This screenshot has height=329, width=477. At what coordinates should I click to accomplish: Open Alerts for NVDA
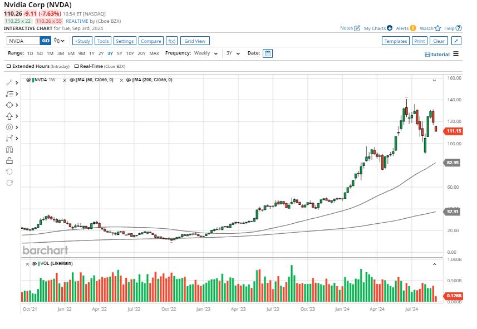pos(406,28)
